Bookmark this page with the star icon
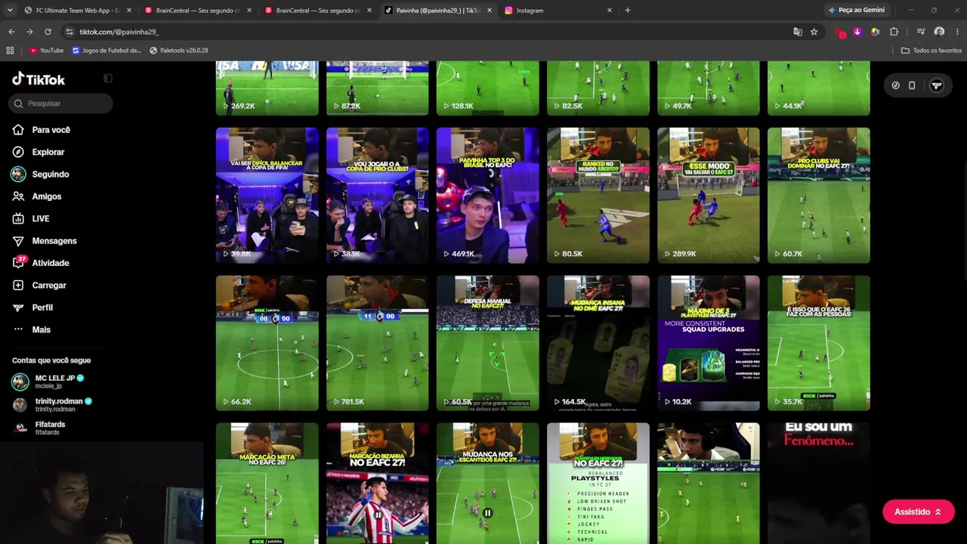The height and width of the screenshot is (544, 967). coord(814,32)
